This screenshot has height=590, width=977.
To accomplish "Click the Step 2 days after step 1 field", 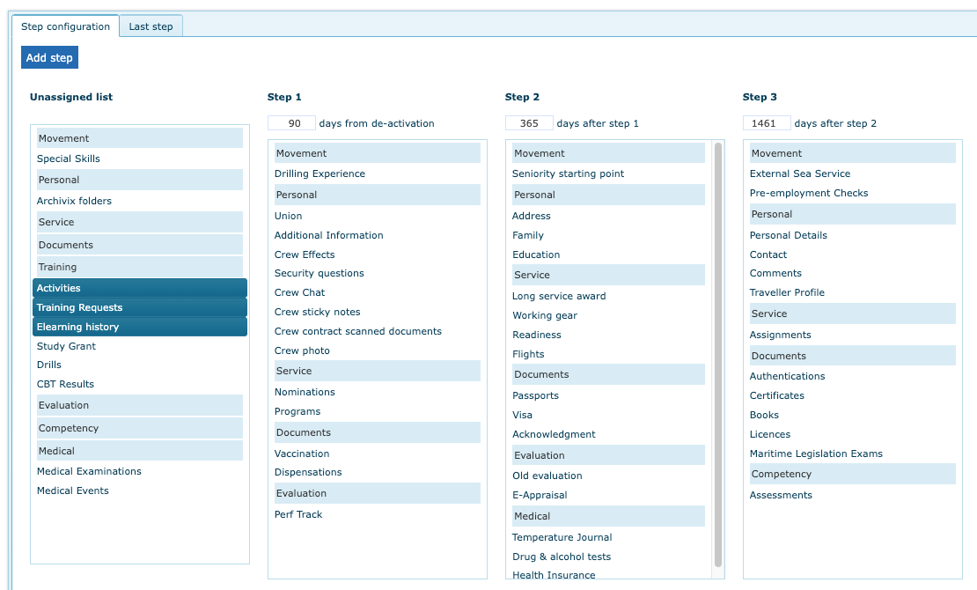I will (x=529, y=123).
